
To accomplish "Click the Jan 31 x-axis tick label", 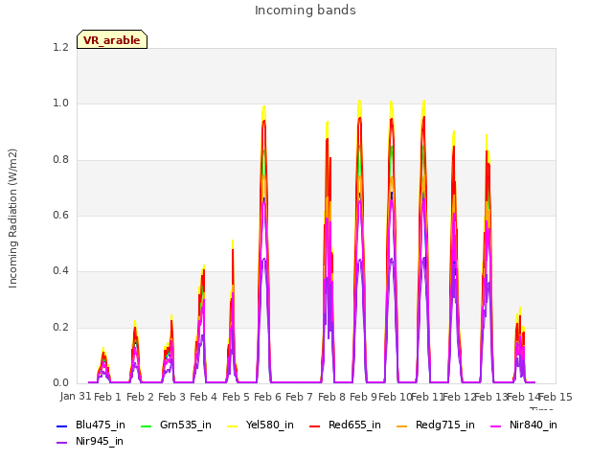I will tap(76, 396).
